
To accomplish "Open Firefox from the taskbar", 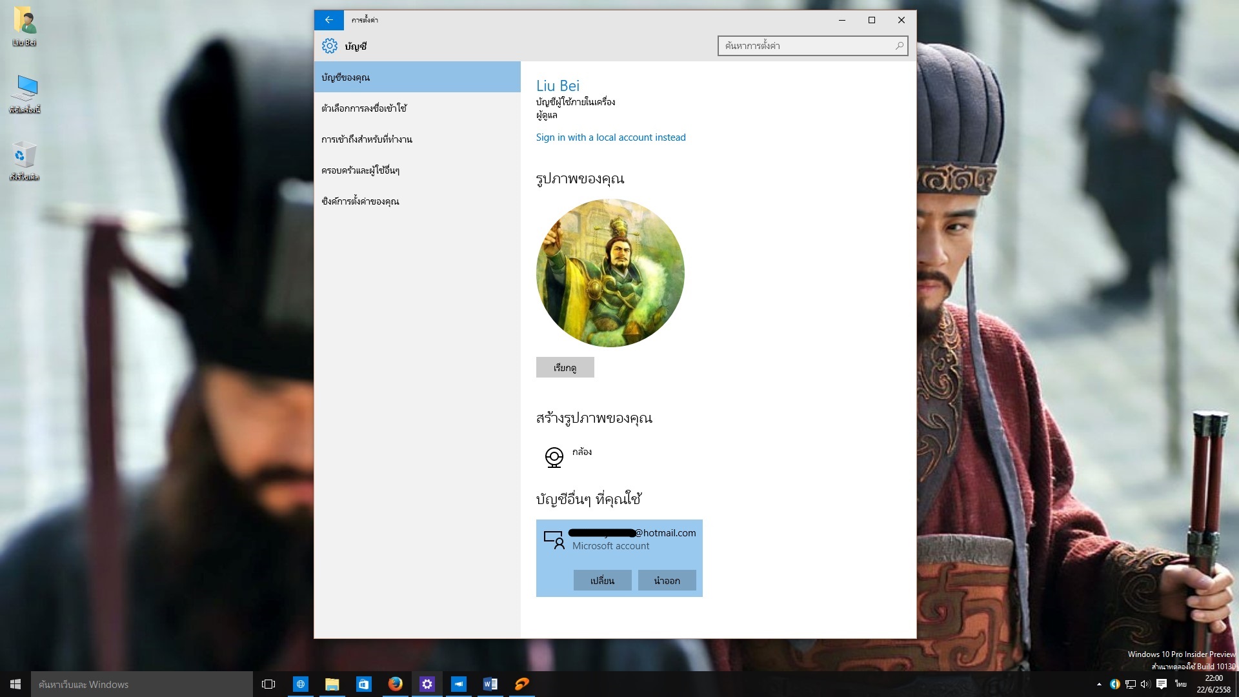I will (x=395, y=684).
